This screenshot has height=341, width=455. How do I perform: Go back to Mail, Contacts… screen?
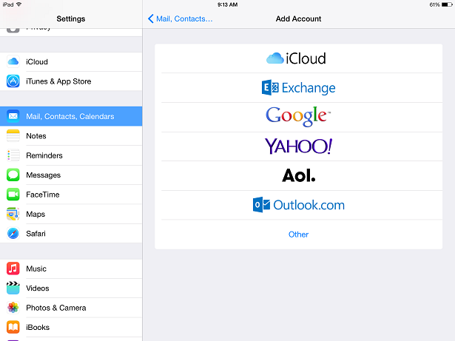[x=181, y=19]
